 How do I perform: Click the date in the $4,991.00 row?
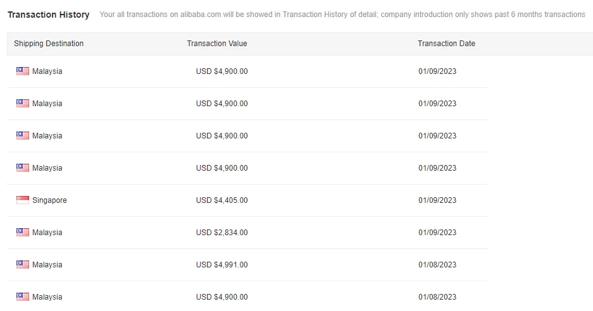point(437,265)
